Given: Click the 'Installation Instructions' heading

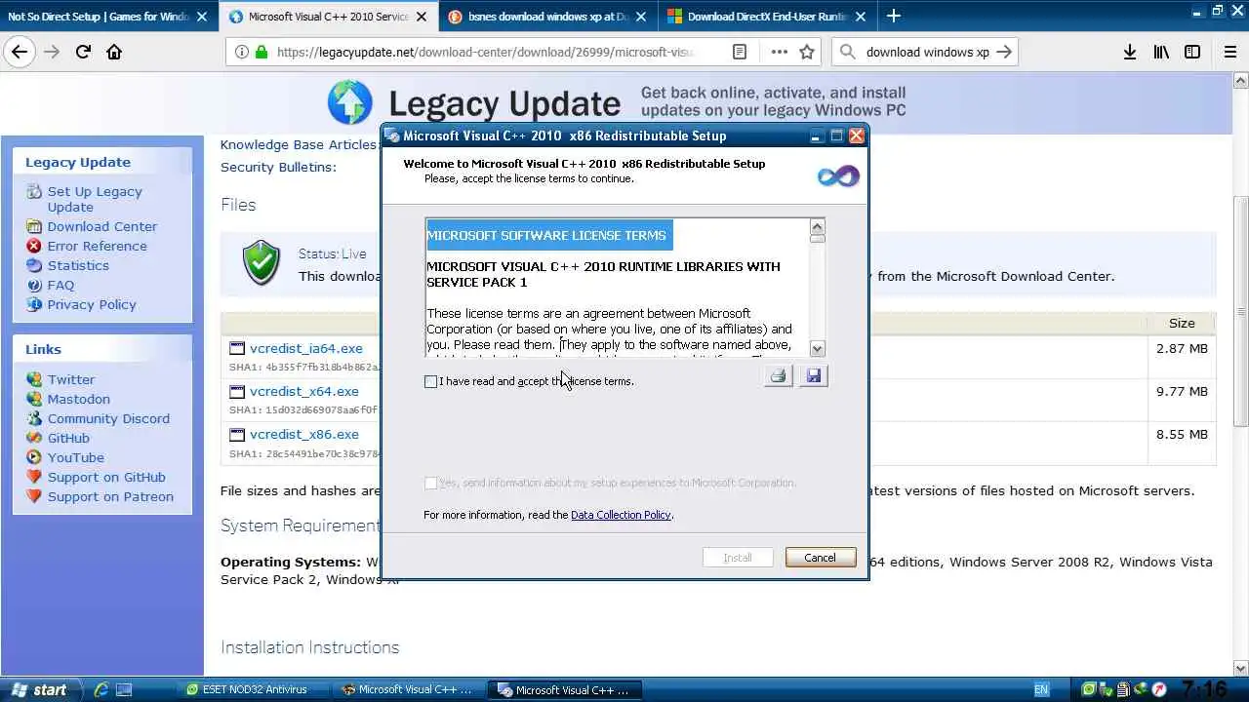Looking at the screenshot, I should point(309,647).
